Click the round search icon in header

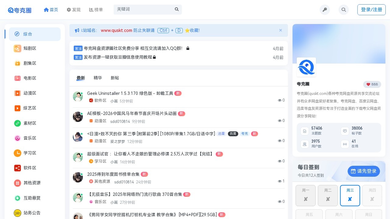pos(344,10)
